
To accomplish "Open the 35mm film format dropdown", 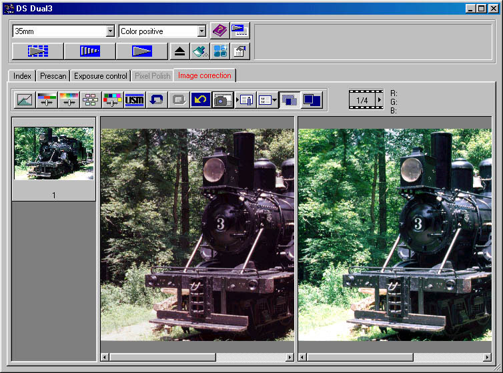I will [x=110, y=31].
